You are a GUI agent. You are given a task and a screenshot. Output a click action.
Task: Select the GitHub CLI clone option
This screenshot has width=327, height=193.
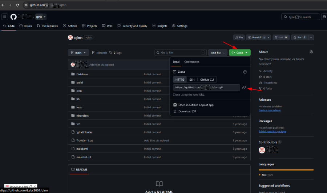pyautogui.click(x=207, y=80)
